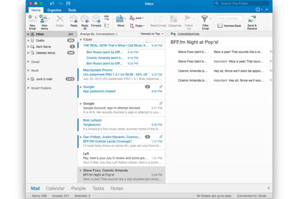Click the Undo arrow in title bar

point(52,4)
